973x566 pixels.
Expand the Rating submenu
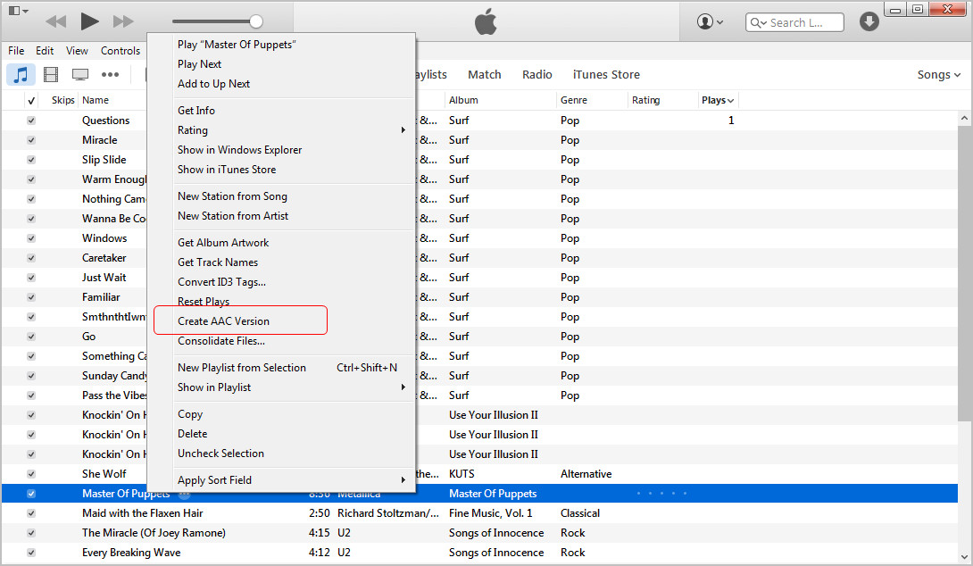403,130
